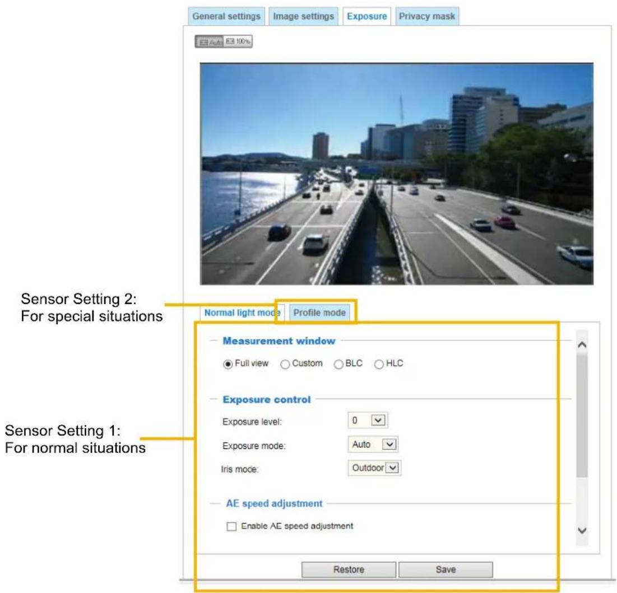Switch to Normal light mode tab

(x=242, y=312)
